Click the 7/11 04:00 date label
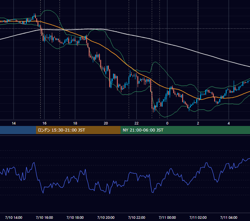 click(x=229, y=217)
